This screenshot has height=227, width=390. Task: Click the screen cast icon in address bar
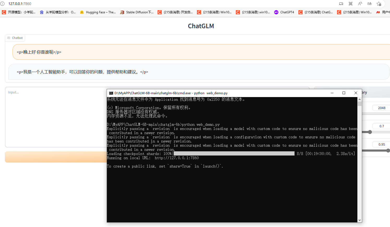(x=341, y=4)
